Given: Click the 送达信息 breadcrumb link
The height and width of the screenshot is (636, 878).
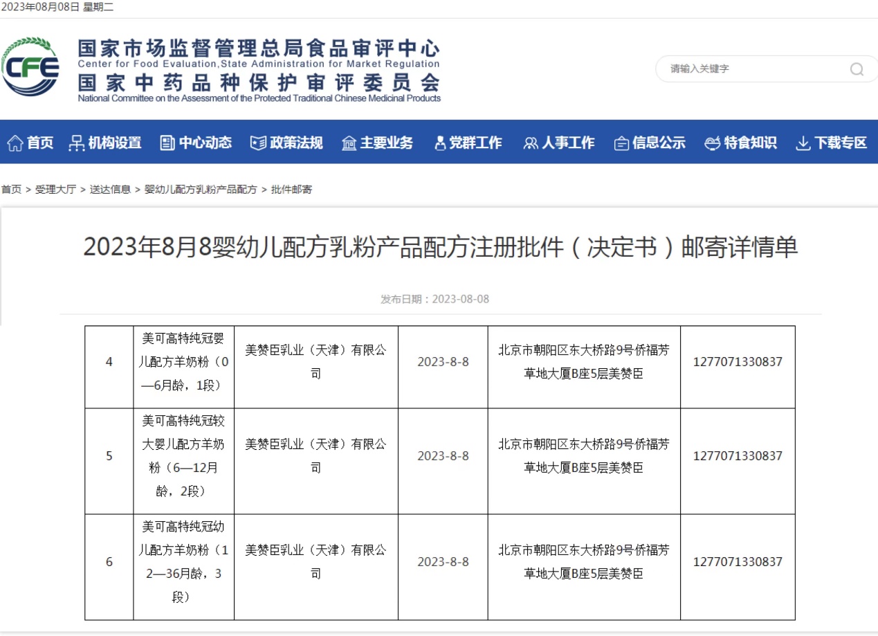Looking at the screenshot, I should [110, 190].
